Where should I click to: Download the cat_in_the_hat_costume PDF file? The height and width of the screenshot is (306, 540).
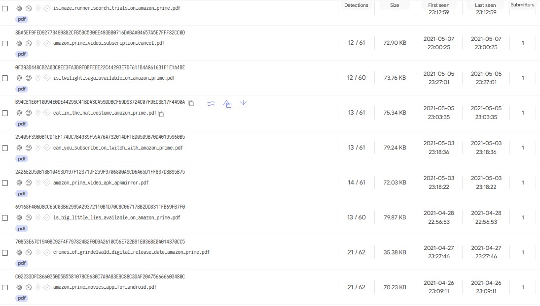[243, 104]
